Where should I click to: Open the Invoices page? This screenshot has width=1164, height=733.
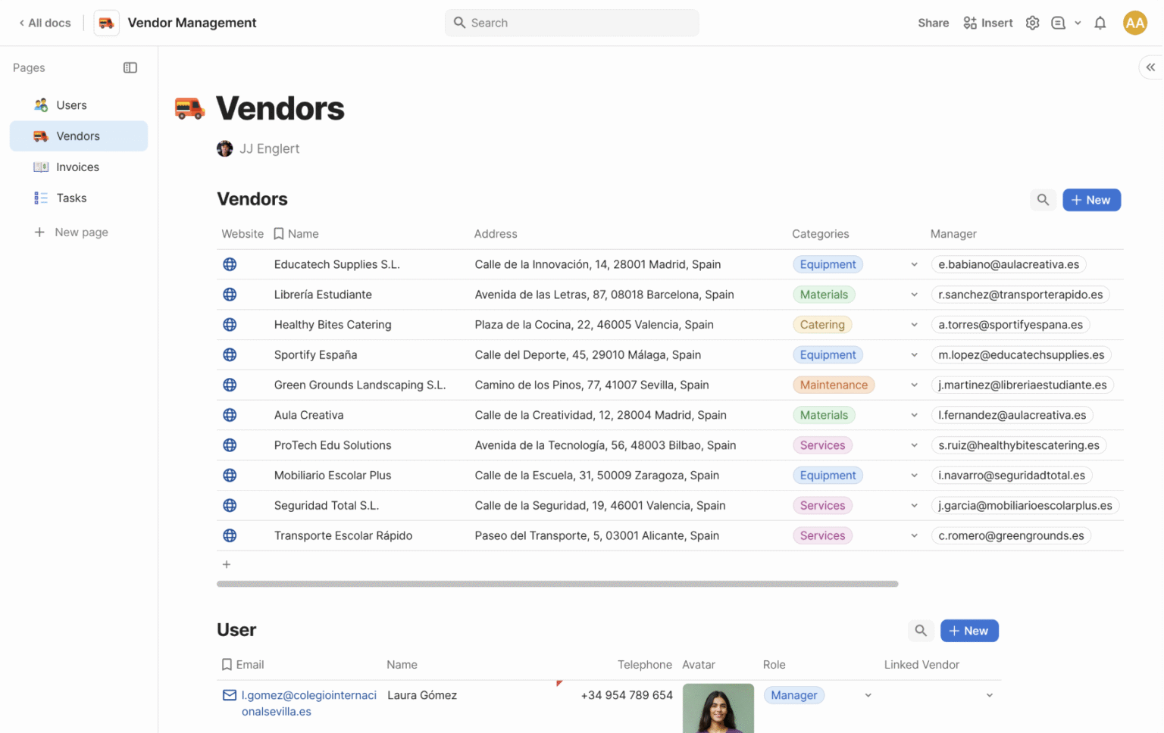click(77, 167)
